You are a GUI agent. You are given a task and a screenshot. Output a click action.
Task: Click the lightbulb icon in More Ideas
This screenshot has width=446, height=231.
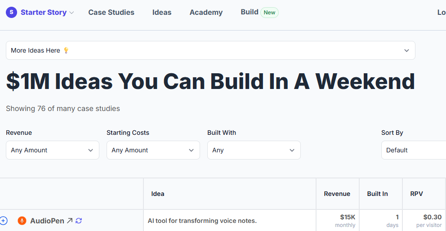[x=66, y=50]
